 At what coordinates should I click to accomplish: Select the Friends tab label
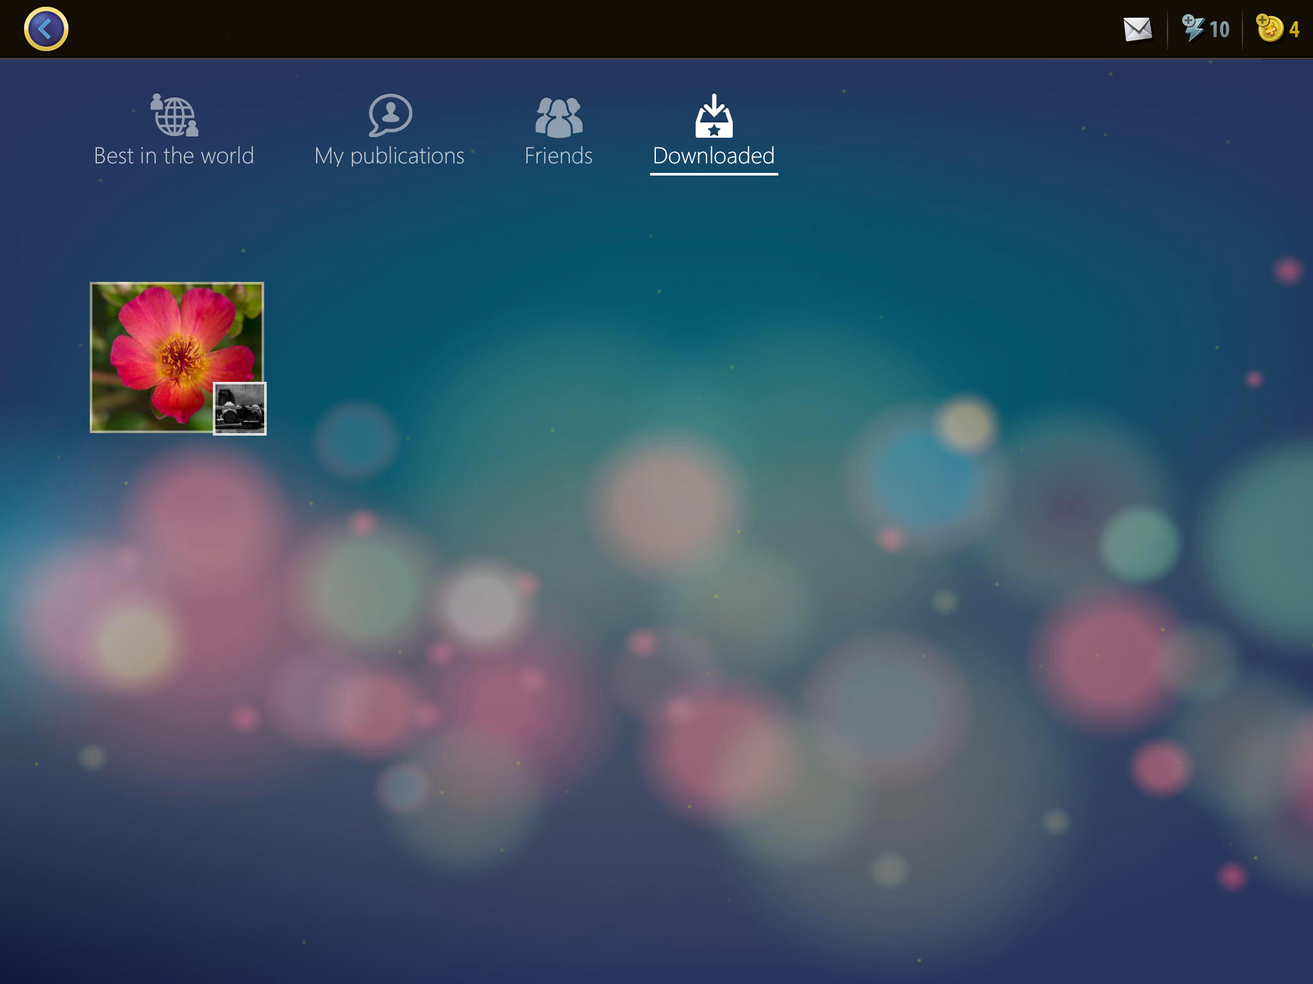pos(558,156)
